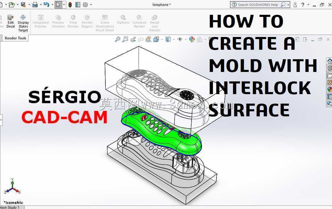Click Recall Last Render button
This screenshot has width=332, height=209.
155,23
